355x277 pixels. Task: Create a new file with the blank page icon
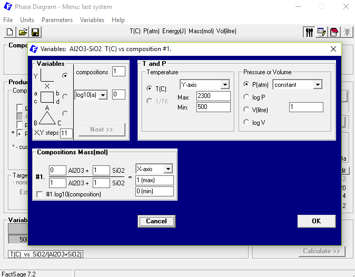click(9, 32)
